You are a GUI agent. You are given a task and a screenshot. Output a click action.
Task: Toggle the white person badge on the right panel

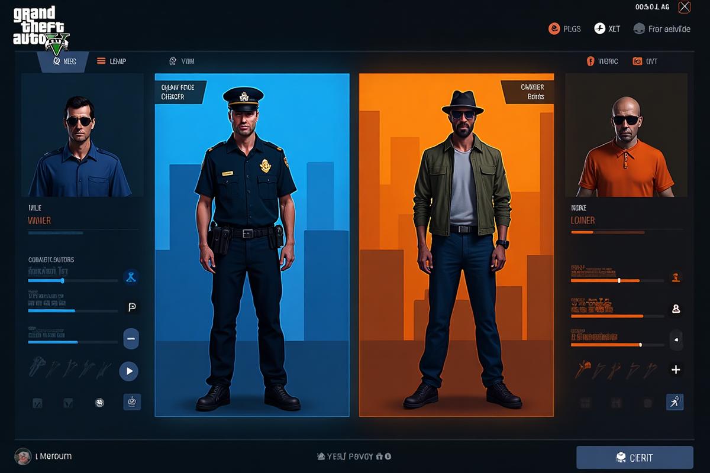point(675,307)
